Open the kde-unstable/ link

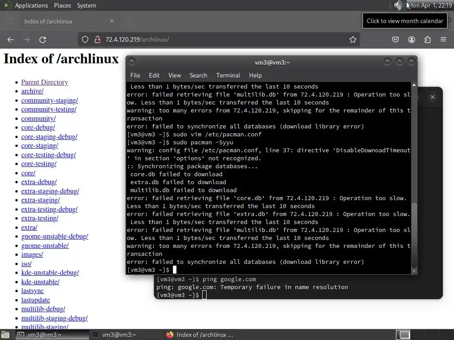pyautogui.click(x=40, y=282)
